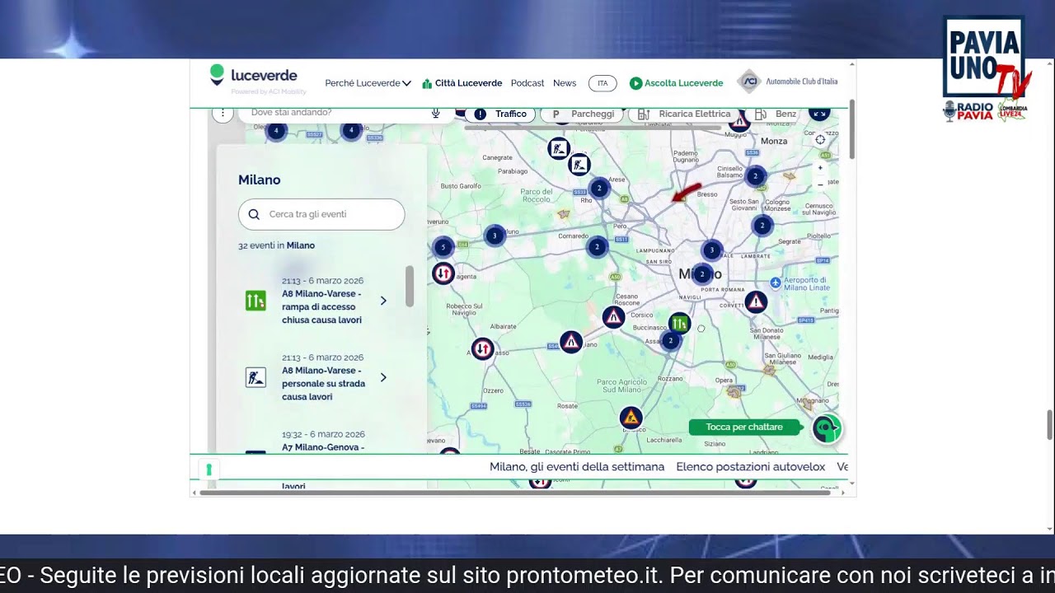Image resolution: width=1055 pixels, height=593 pixels.
Task: Open the three-dot map menu
Action: 222,113
